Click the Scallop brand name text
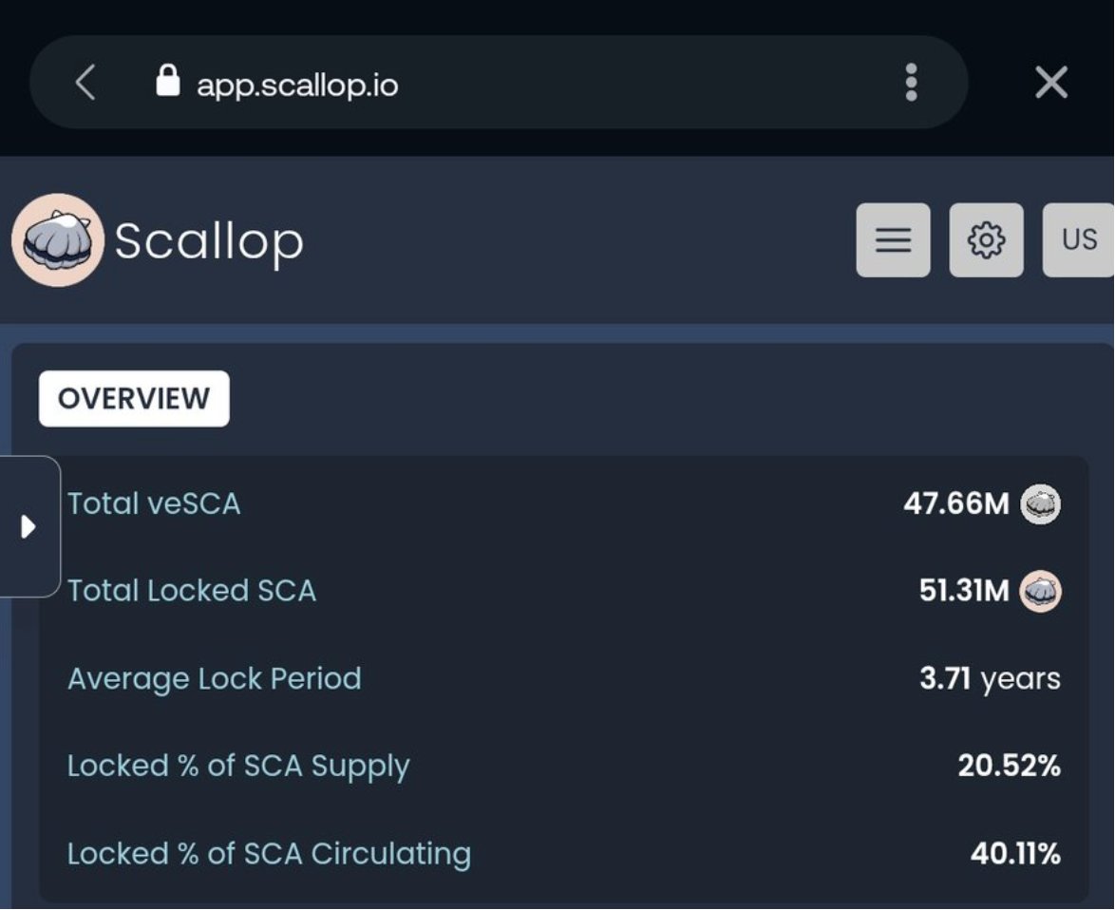 [x=209, y=241]
